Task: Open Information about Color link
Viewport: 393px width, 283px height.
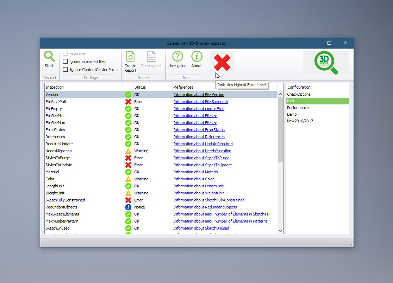Action: (194, 179)
